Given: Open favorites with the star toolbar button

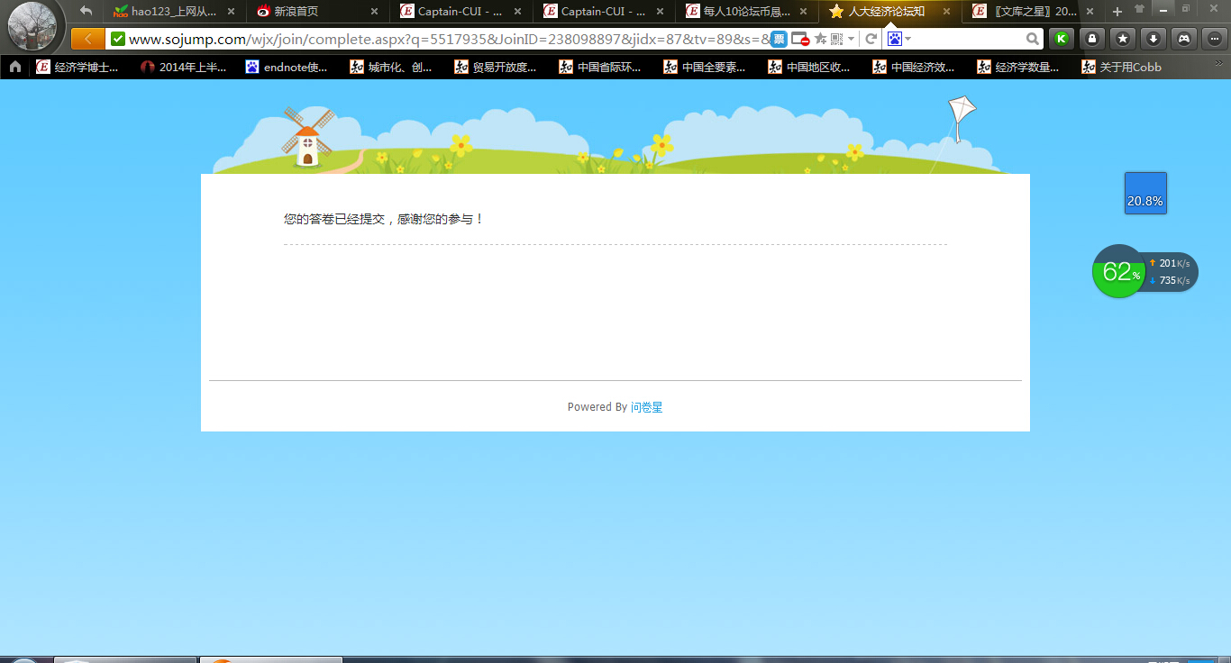Looking at the screenshot, I should tap(1123, 39).
